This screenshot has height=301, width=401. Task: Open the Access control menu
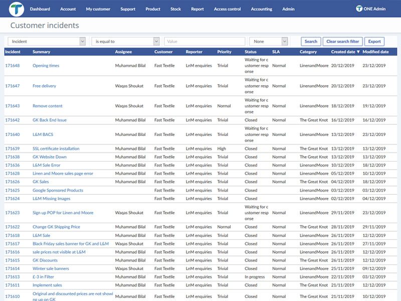tap(228, 9)
